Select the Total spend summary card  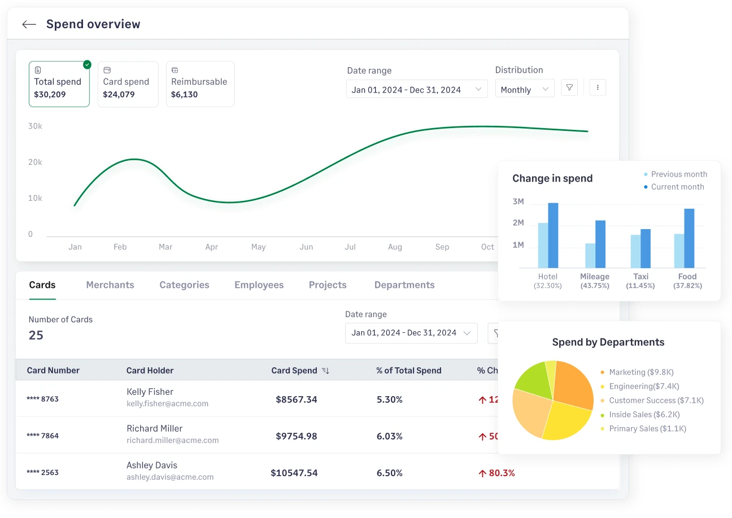59,84
